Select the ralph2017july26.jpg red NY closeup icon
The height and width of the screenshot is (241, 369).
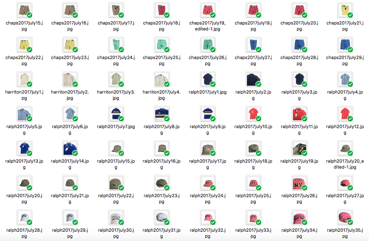coord(299,183)
